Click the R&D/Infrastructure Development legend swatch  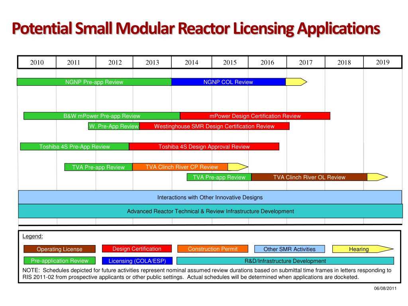pos(285,261)
